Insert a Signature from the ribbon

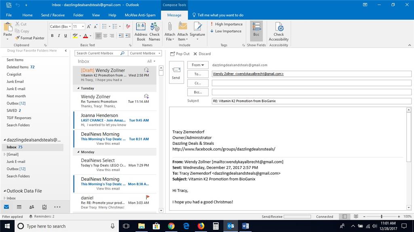(x=197, y=31)
